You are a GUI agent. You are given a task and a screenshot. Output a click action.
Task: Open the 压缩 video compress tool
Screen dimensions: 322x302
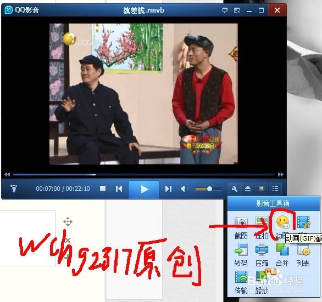coord(262,254)
